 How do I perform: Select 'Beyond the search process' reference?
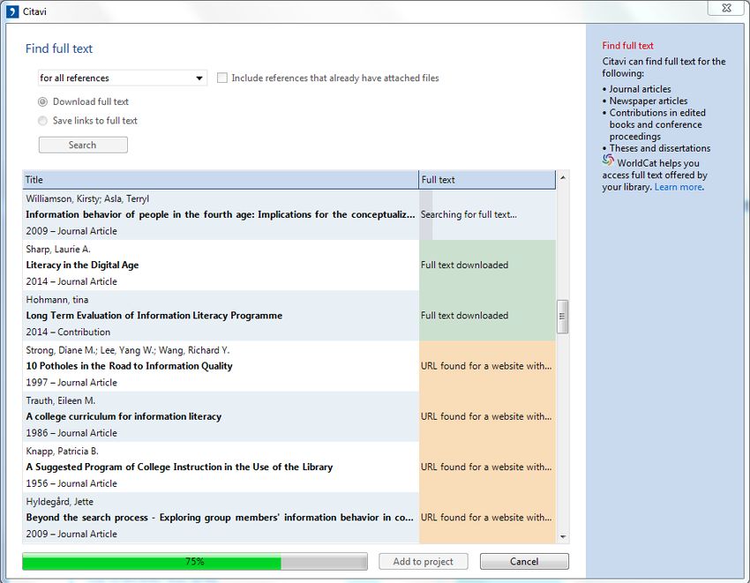(x=220, y=518)
